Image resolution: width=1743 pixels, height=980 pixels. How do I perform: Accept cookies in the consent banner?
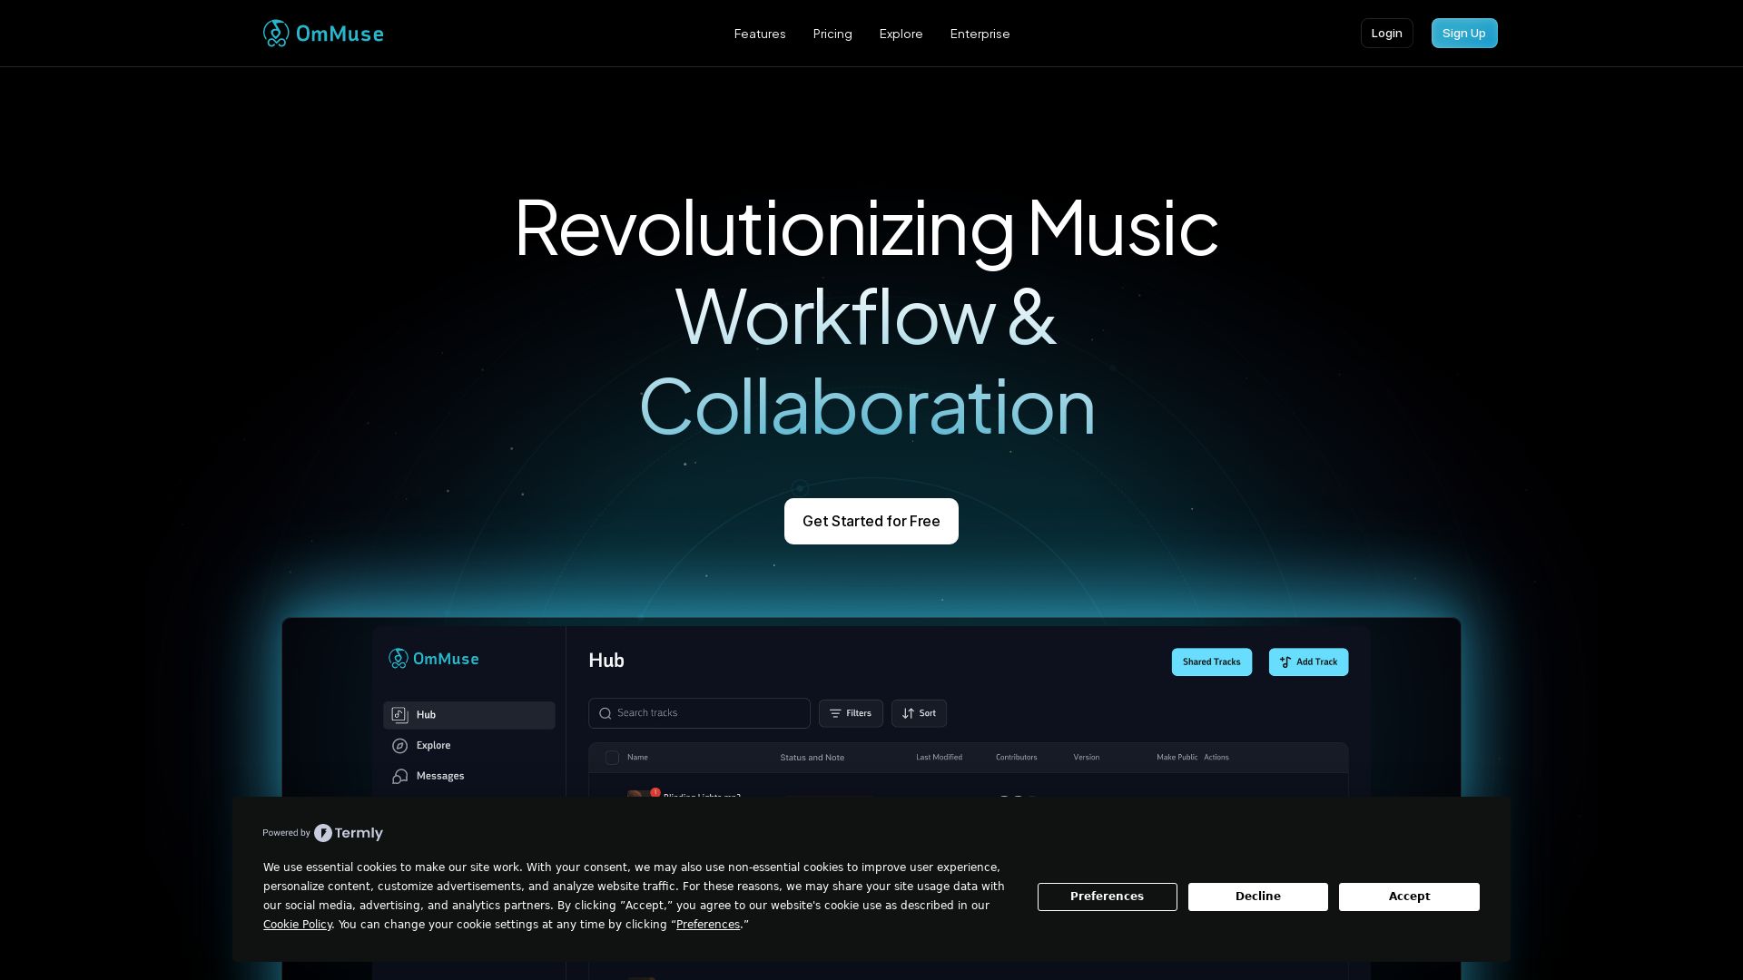coord(1408,897)
